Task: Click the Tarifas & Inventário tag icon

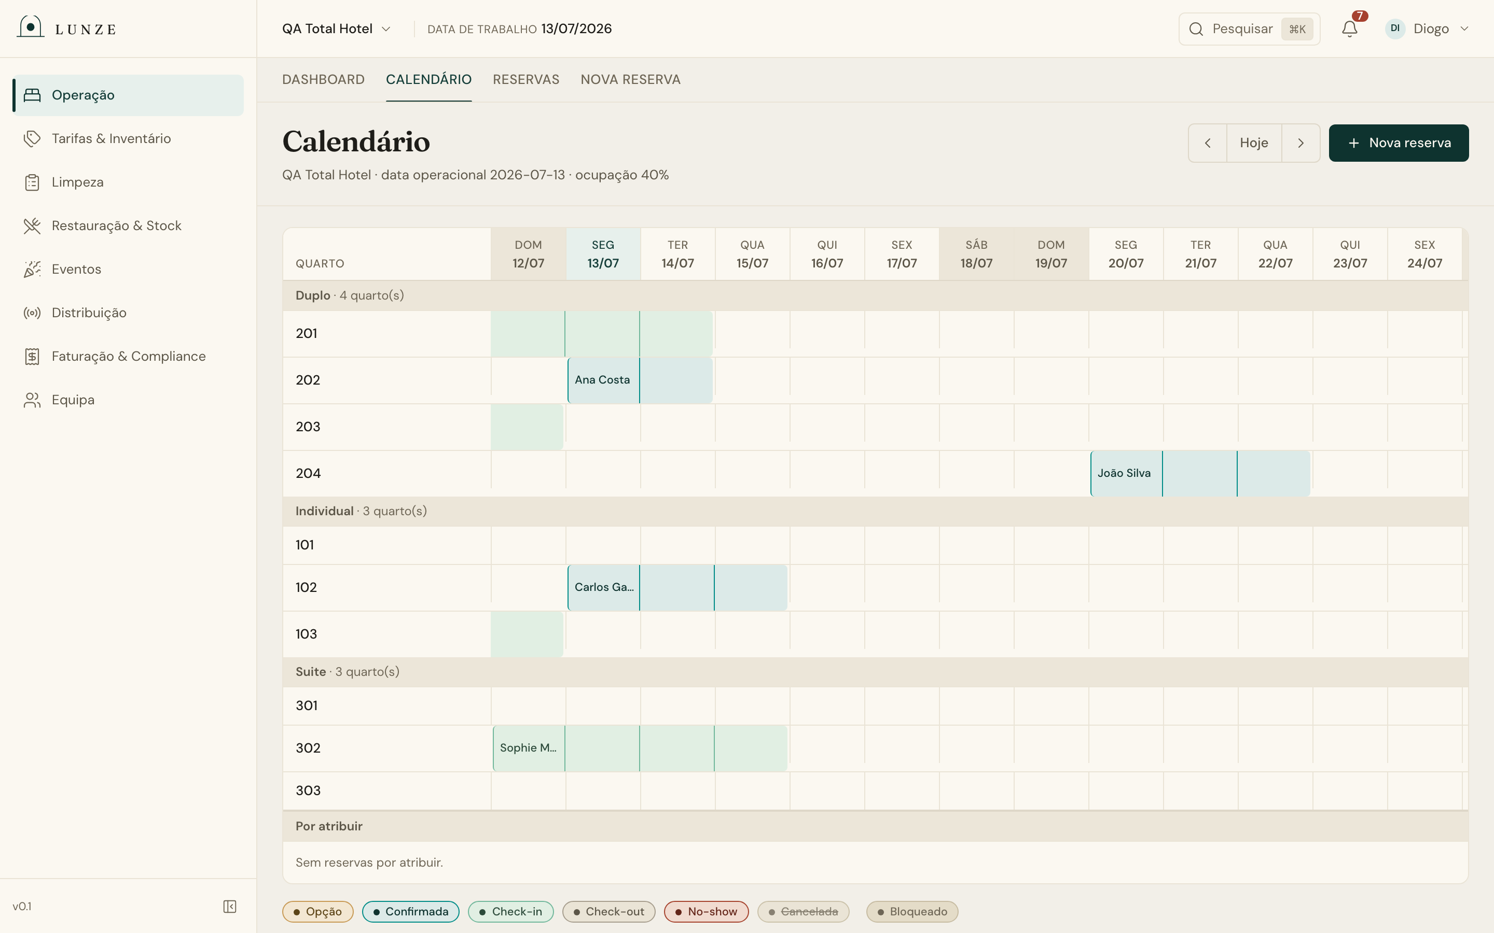Action: [32, 138]
